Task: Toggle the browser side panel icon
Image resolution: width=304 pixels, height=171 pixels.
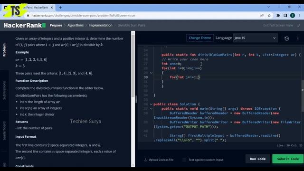Action: point(285,16)
